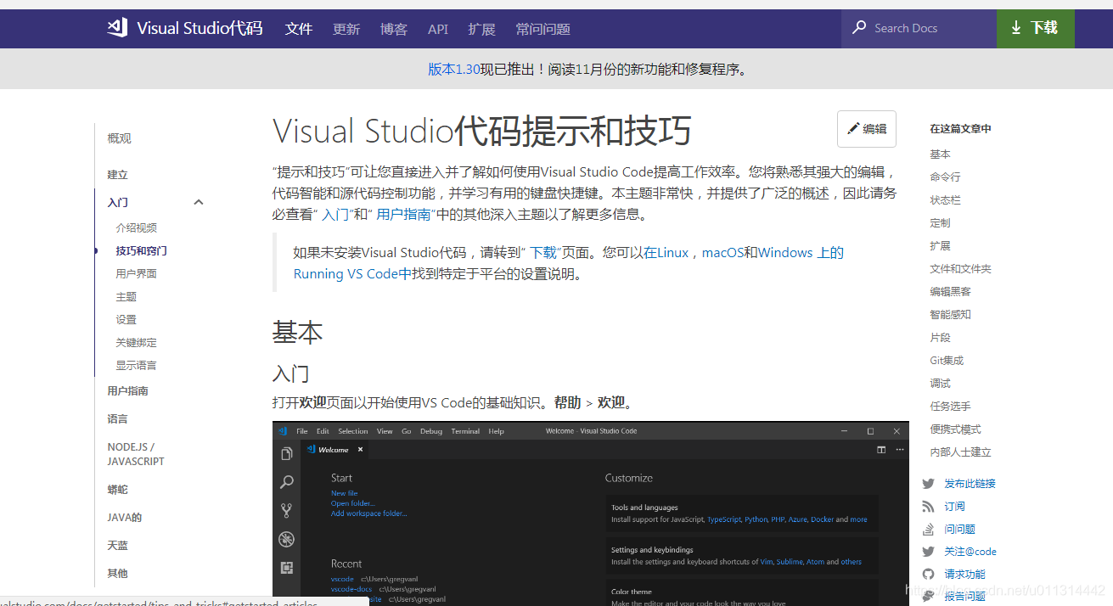
Task: Jump to 命令行 in the article outline
Action: 945,177
